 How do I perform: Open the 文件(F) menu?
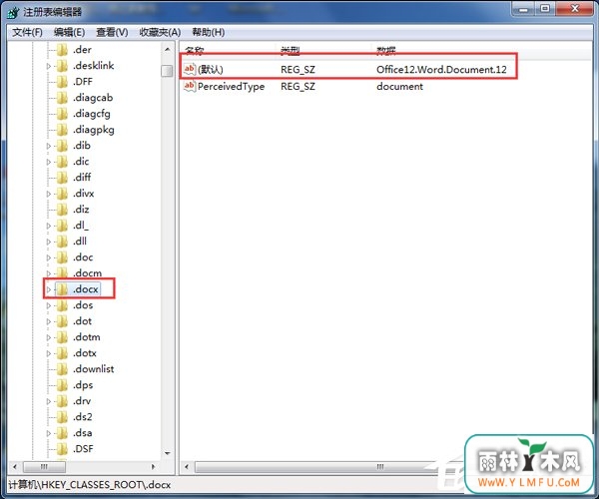(28, 32)
